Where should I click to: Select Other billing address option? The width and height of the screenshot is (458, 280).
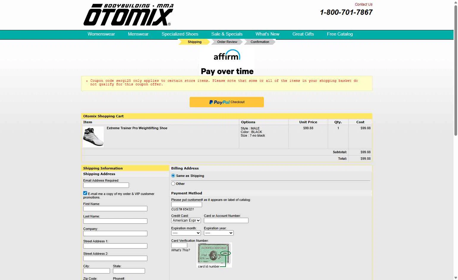point(173,184)
